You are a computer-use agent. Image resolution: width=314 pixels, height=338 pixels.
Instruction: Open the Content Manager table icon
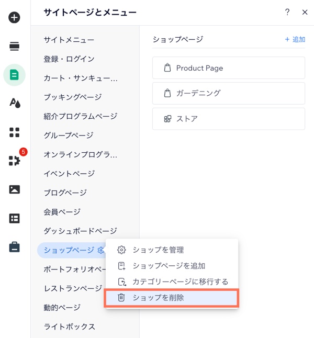point(14,218)
